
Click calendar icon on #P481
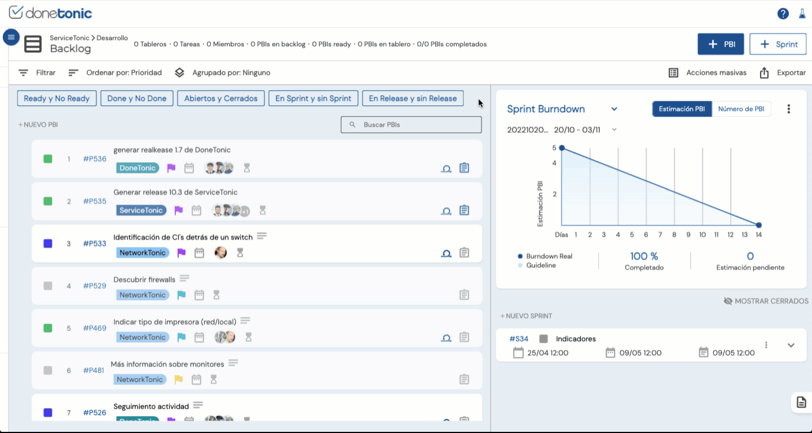pos(196,379)
